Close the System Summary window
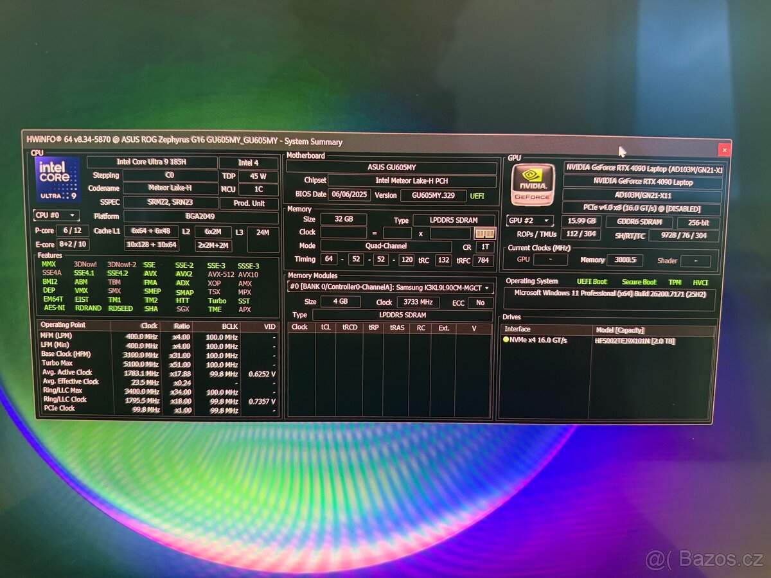The width and height of the screenshot is (771, 578). pyautogui.click(x=724, y=150)
